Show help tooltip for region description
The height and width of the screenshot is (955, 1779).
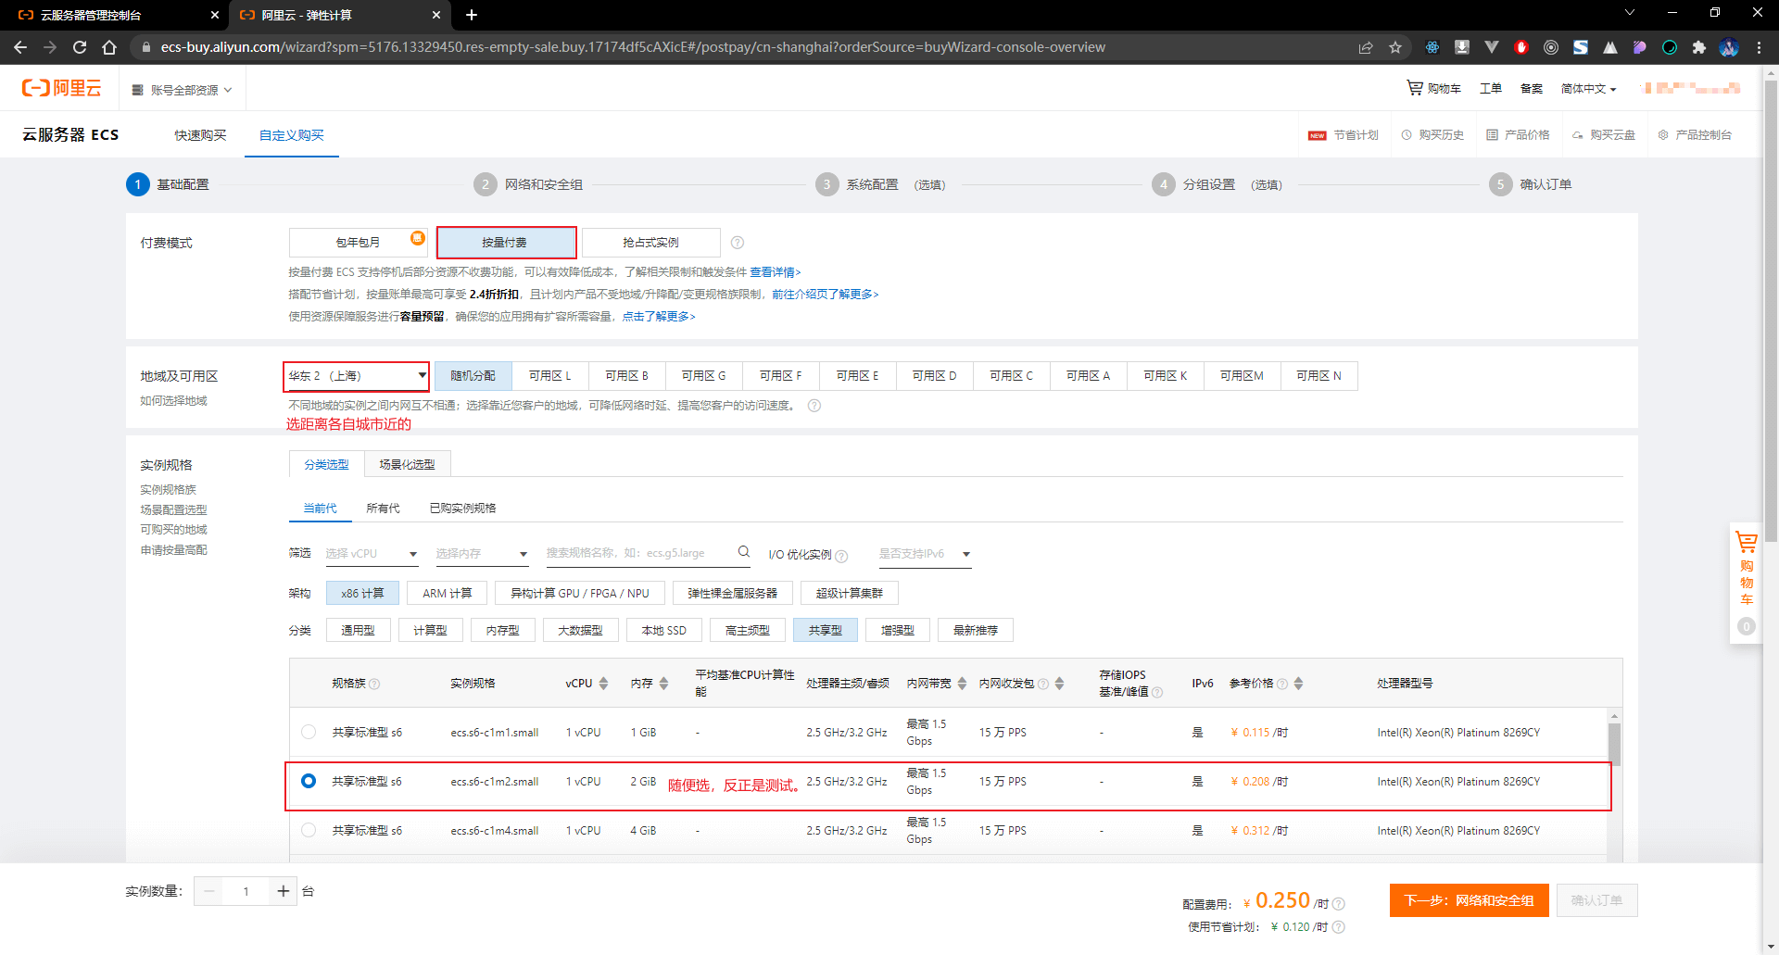click(814, 406)
